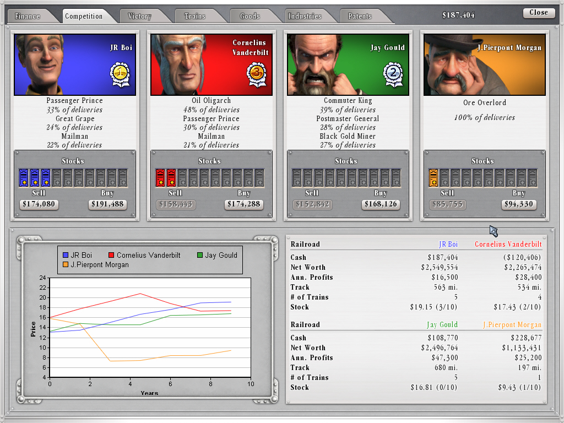Select the Competition tab
This screenshot has width=564, height=423.
84,16
